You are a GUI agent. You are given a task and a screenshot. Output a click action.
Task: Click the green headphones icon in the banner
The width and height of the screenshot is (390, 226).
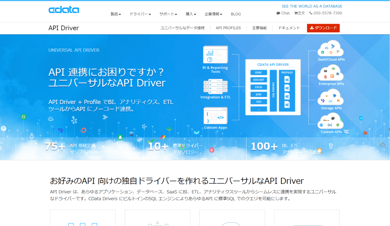(x=23, y=117)
